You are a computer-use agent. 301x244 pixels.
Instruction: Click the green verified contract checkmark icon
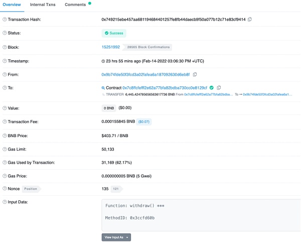tap(212, 88)
